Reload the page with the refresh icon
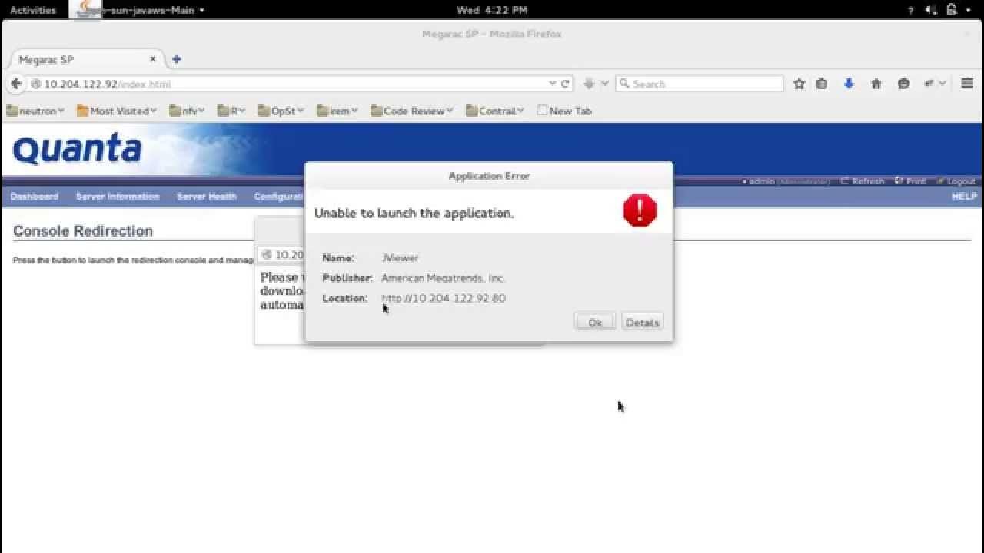 (565, 84)
